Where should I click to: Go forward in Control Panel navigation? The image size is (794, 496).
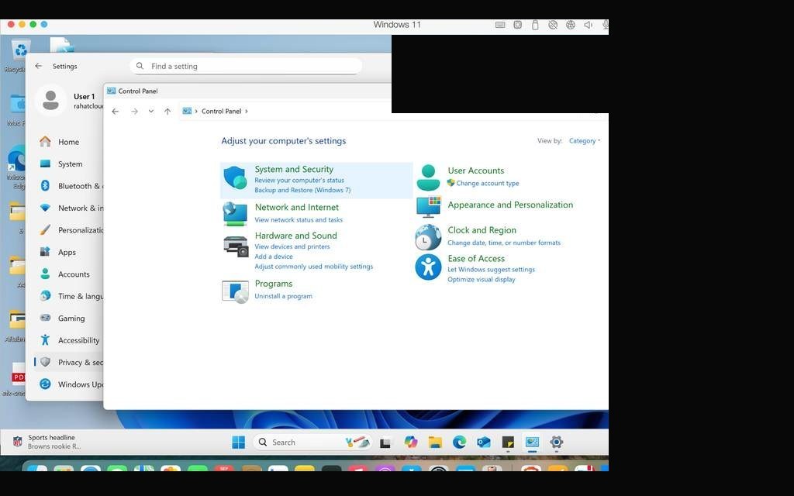point(134,112)
